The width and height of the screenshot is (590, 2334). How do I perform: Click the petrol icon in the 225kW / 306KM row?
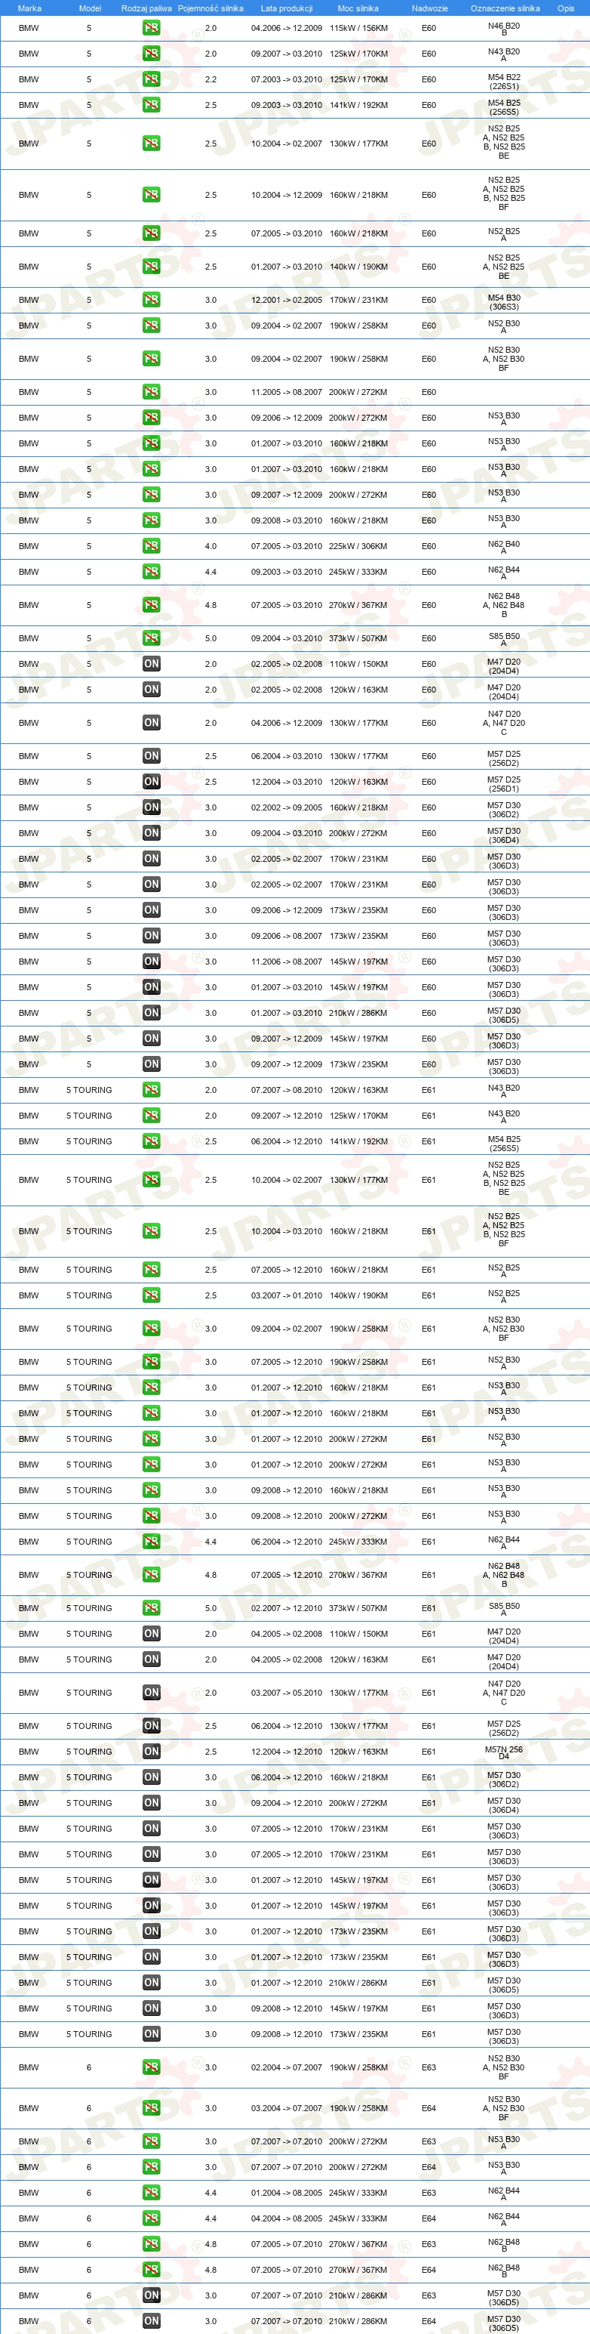pos(151,545)
